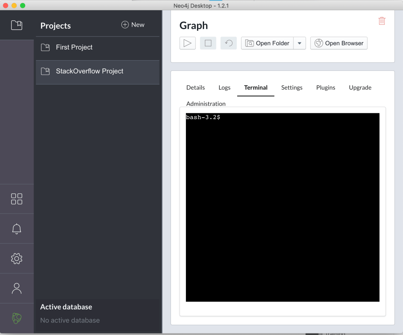Open settings gear icon in sidebar
403x335 pixels.
[17, 258]
